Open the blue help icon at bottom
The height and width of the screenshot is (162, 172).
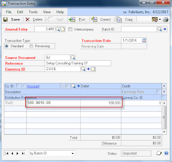coord(166,153)
